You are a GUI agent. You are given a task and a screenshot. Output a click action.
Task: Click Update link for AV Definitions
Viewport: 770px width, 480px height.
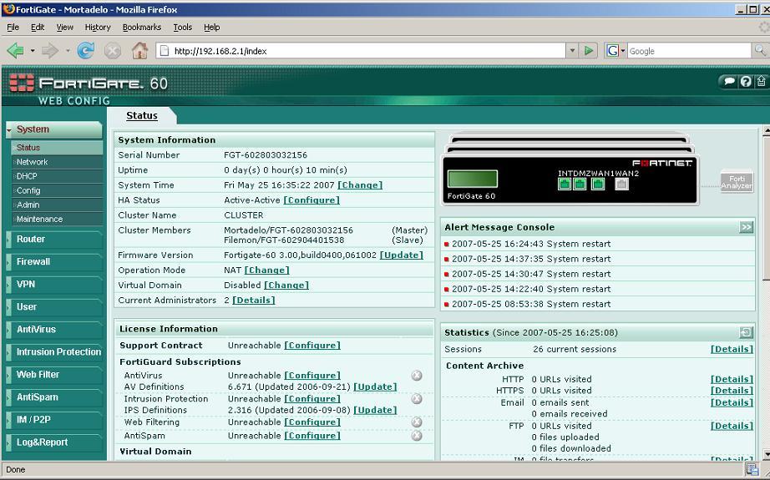[x=375, y=387]
